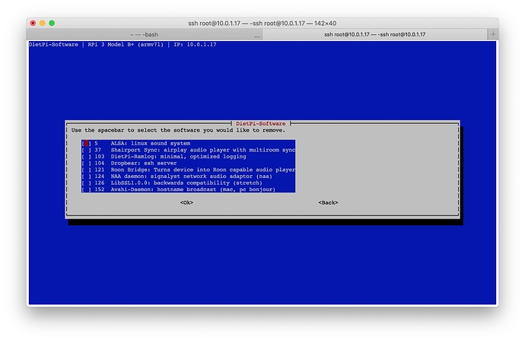Click the software ID number 103
Screen dimensions: 525x341
[100, 157]
